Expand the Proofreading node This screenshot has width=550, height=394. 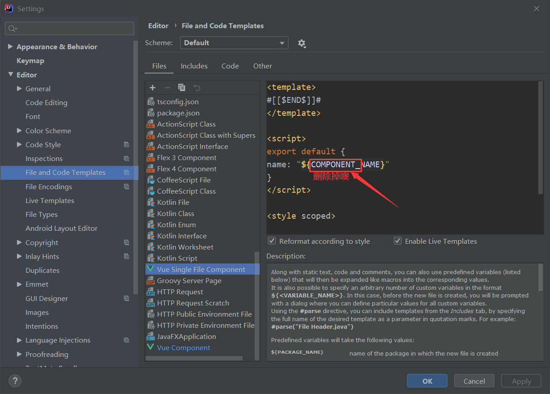[x=19, y=354]
